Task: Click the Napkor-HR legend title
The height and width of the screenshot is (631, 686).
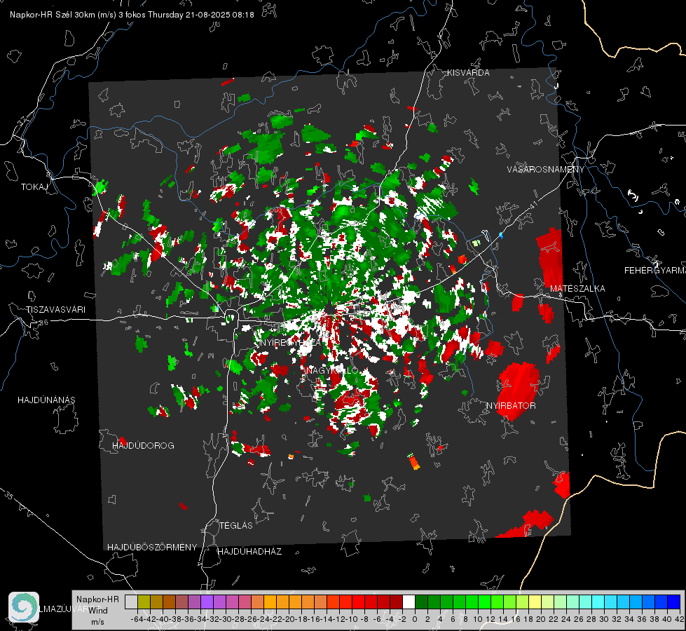Action: pyautogui.click(x=97, y=599)
